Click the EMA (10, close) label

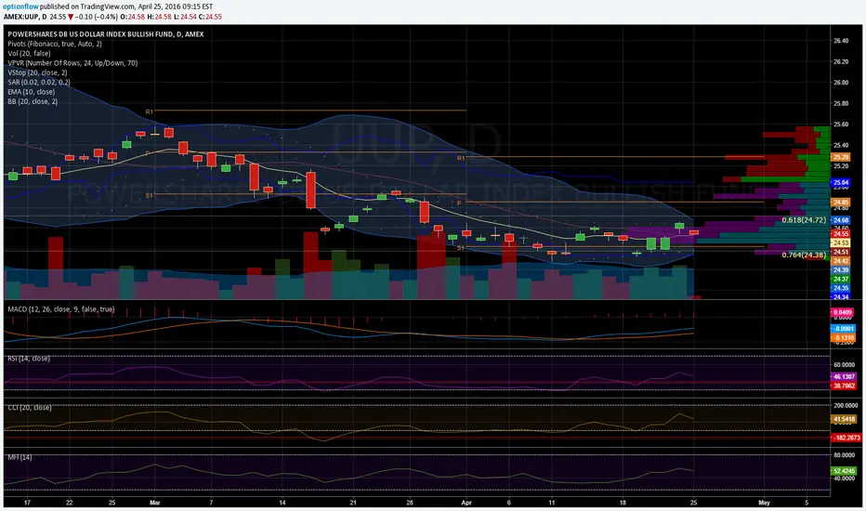(x=31, y=92)
